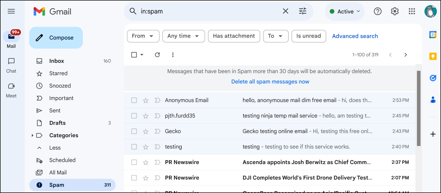Open Google Calendar side panel icon

[433, 34]
